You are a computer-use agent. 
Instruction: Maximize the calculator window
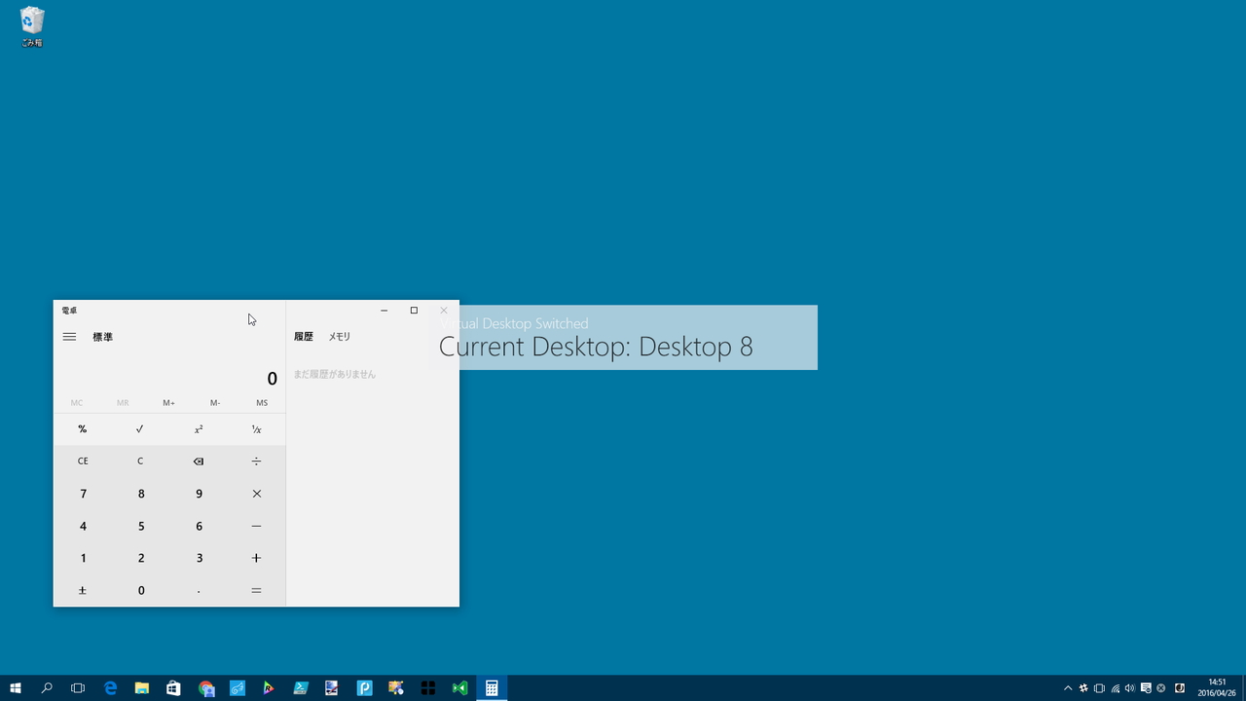pyautogui.click(x=414, y=311)
